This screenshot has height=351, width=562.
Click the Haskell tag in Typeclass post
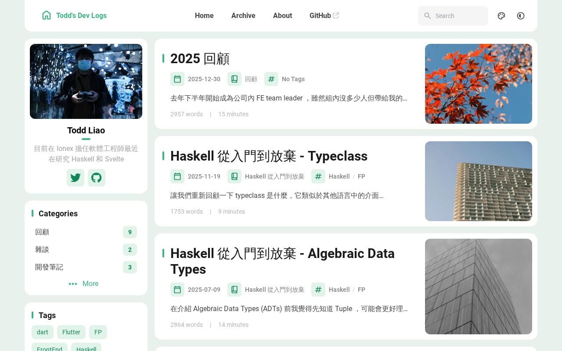[339, 176]
